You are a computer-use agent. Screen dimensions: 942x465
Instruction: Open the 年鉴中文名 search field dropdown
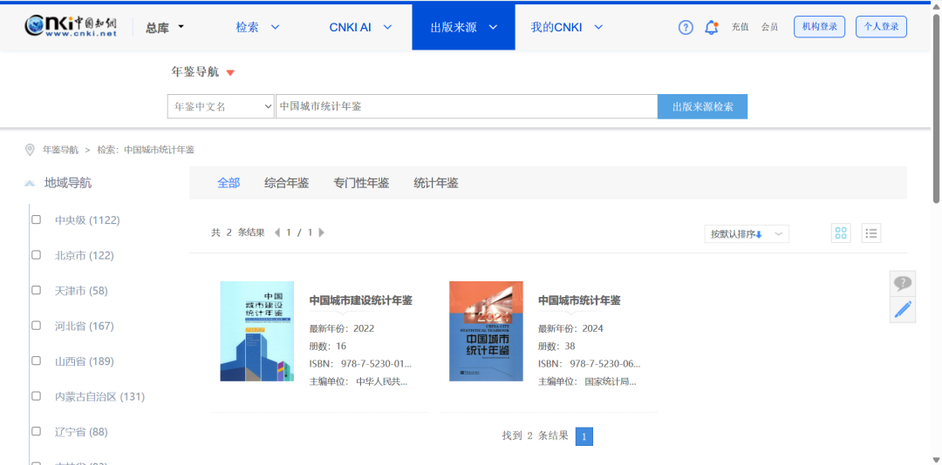[221, 106]
